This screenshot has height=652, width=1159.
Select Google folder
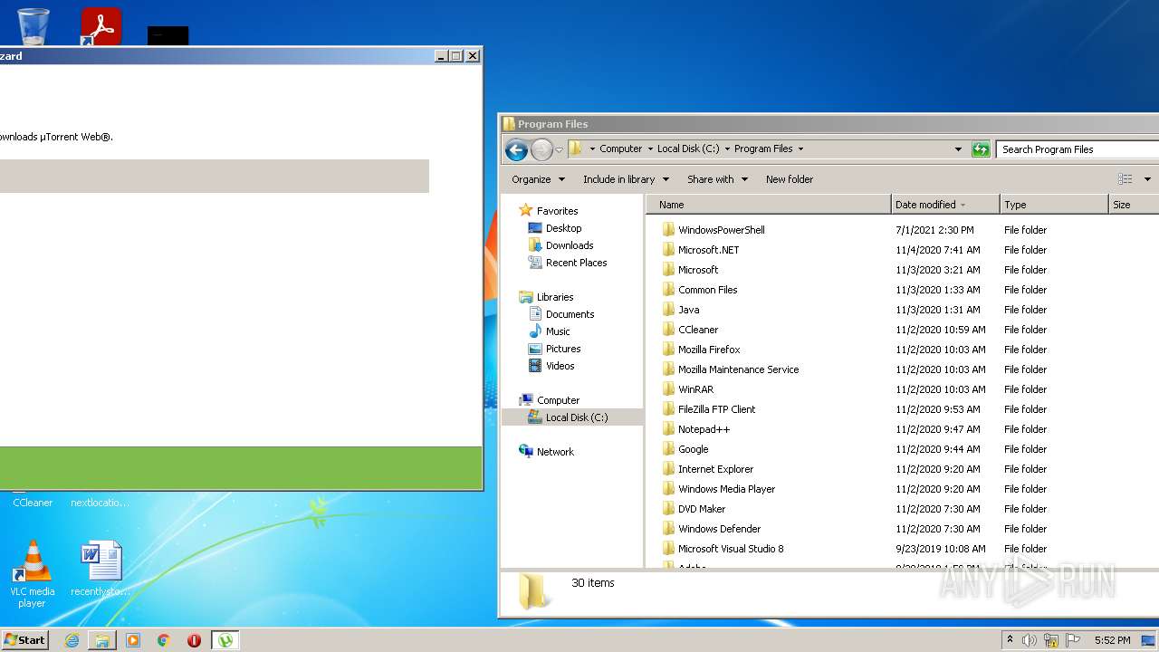pyautogui.click(x=693, y=449)
